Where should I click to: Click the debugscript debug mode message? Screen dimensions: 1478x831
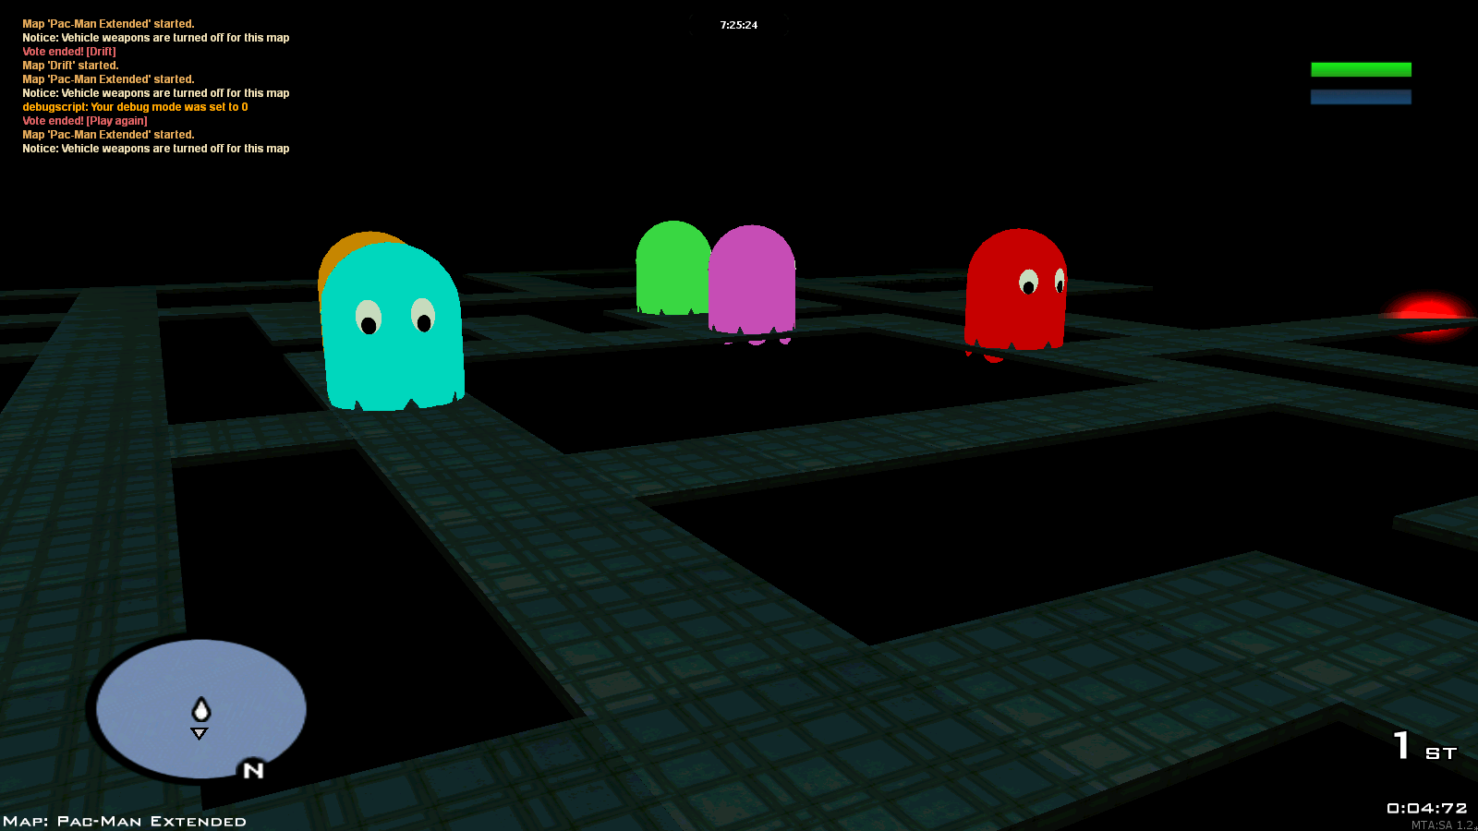coord(135,107)
